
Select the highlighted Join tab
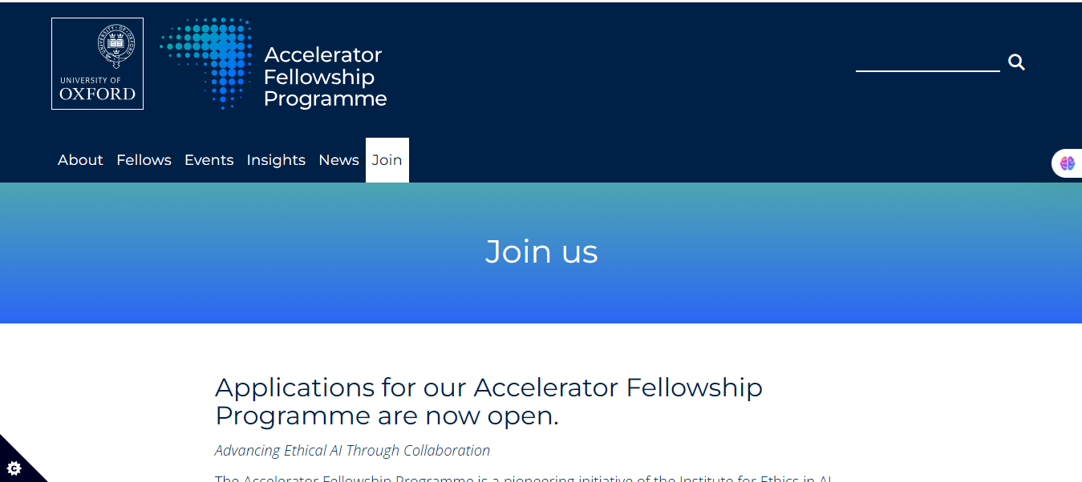click(x=387, y=159)
